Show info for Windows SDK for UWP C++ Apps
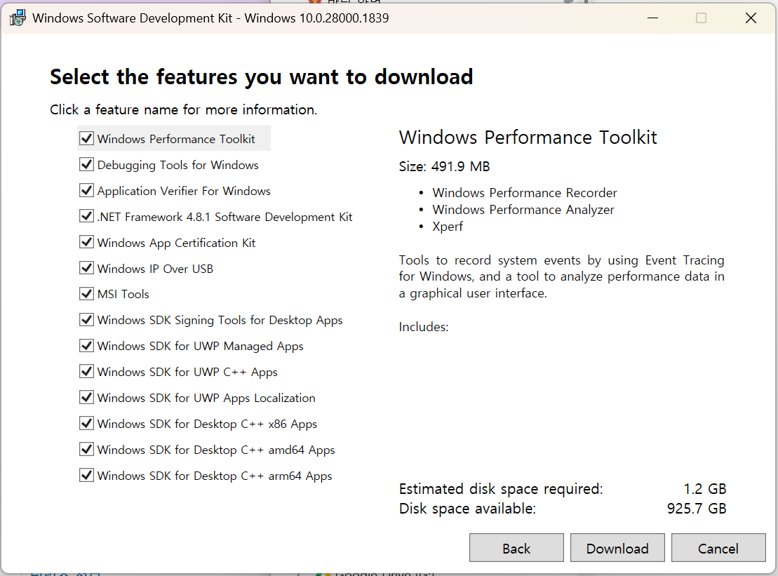This screenshot has height=576, width=778. 187,372
